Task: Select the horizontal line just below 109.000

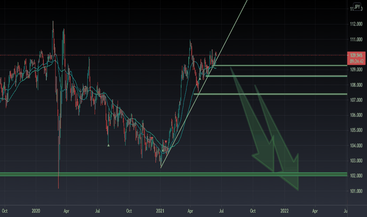Action: point(276,76)
